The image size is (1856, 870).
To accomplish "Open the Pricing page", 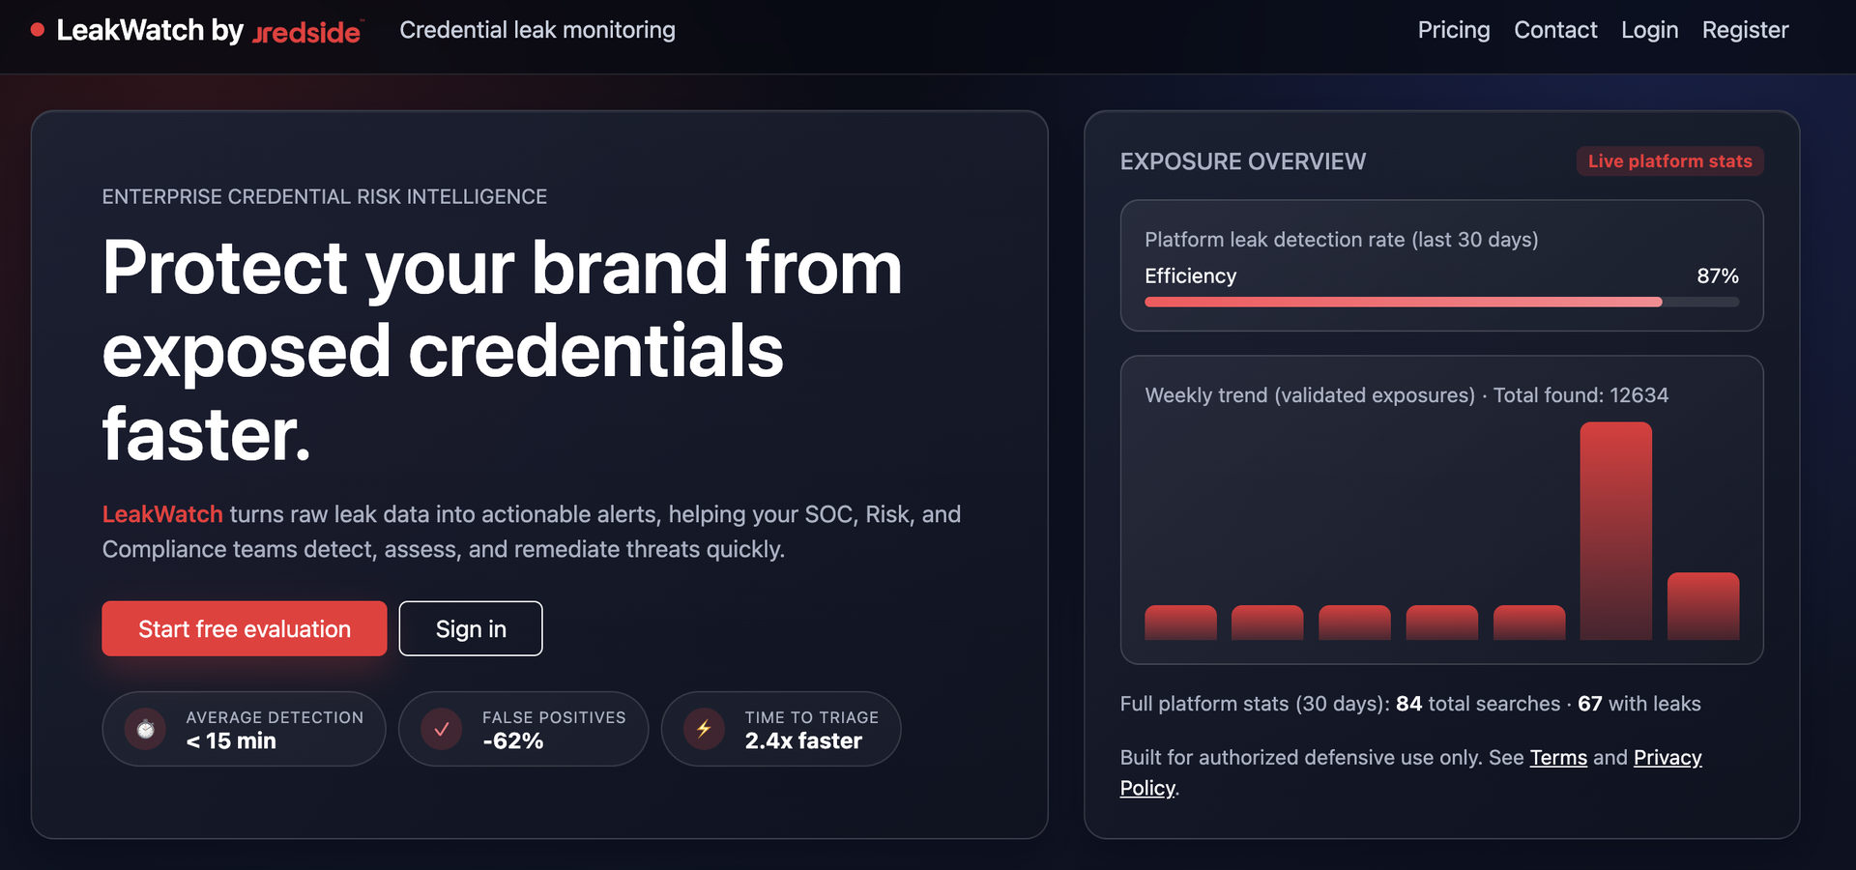I will coord(1454,30).
